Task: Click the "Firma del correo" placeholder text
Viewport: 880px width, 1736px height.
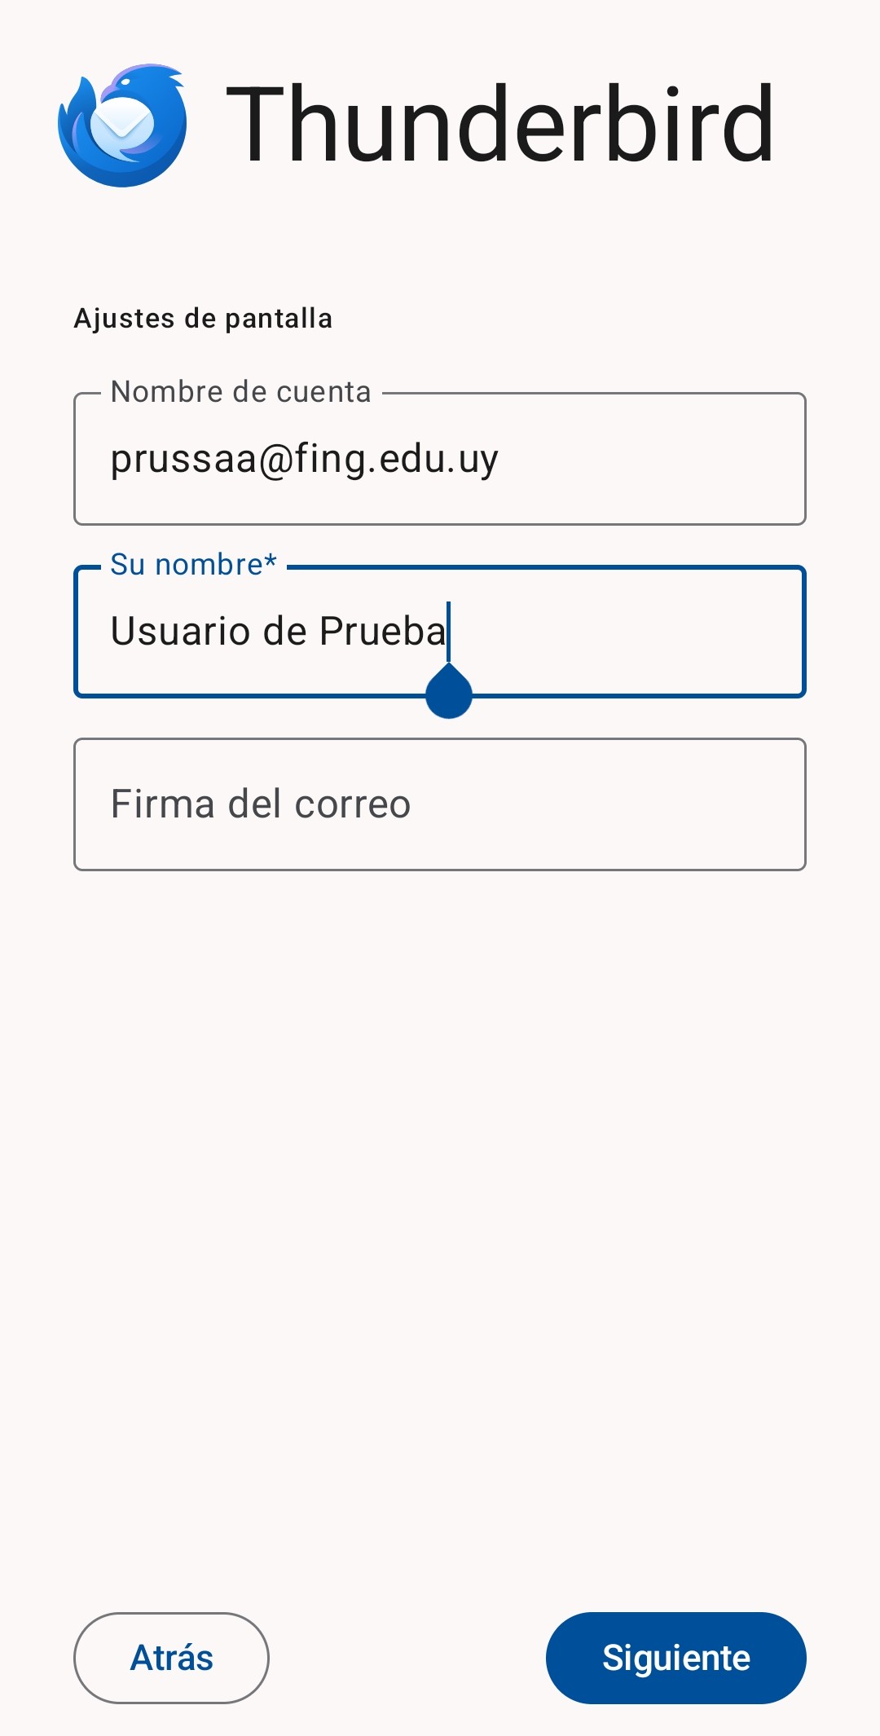Action: coord(261,804)
